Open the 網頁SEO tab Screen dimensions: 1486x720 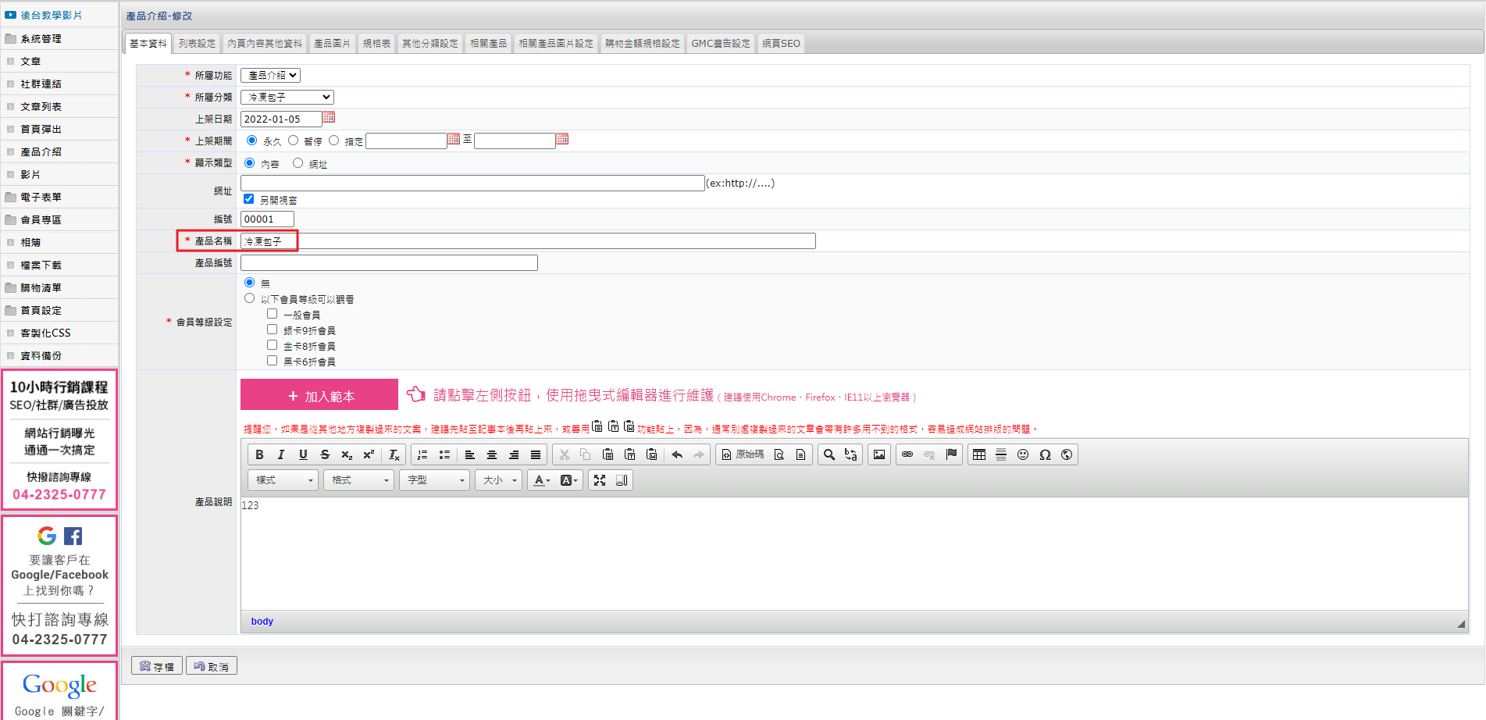click(x=781, y=44)
